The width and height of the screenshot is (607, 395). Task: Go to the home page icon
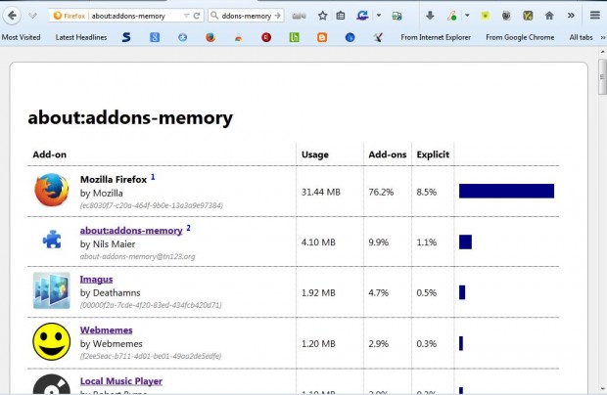(549, 16)
